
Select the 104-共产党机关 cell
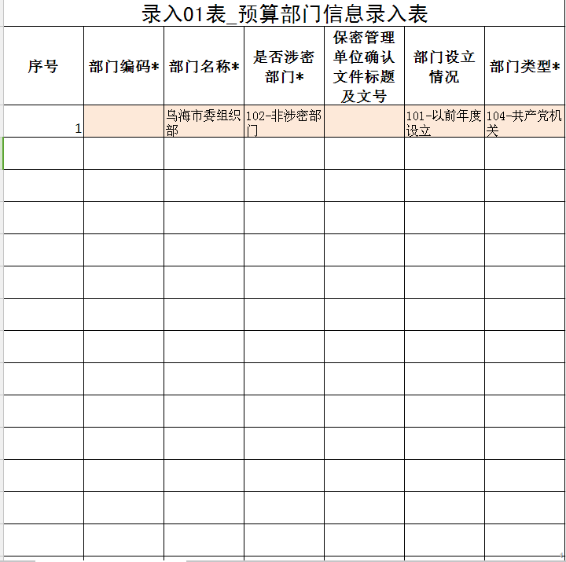pos(524,121)
